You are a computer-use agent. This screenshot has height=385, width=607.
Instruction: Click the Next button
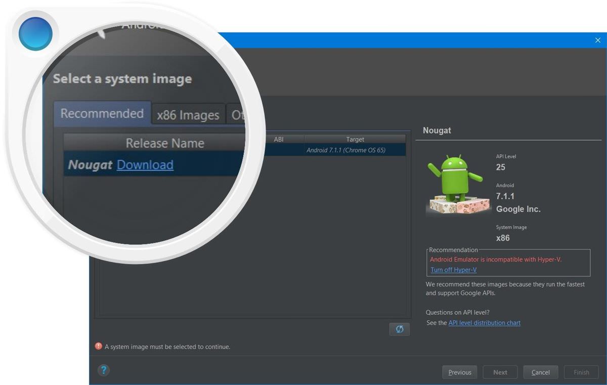500,372
